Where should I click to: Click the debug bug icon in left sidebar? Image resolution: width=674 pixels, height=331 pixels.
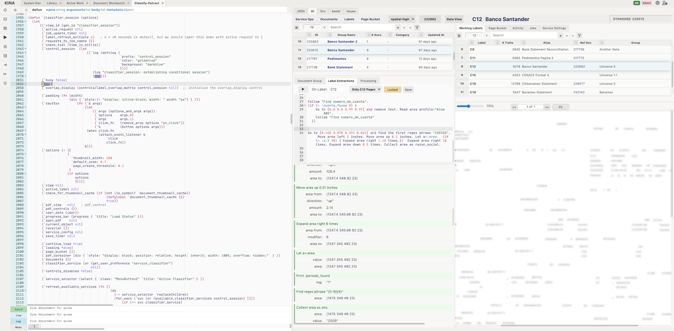coord(5,46)
